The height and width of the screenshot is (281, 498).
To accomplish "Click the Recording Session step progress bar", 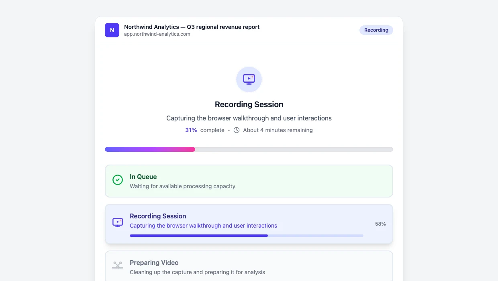I will (x=247, y=236).
